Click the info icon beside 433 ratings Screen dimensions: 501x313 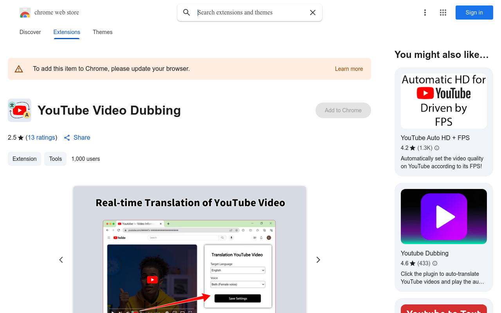click(x=435, y=263)
